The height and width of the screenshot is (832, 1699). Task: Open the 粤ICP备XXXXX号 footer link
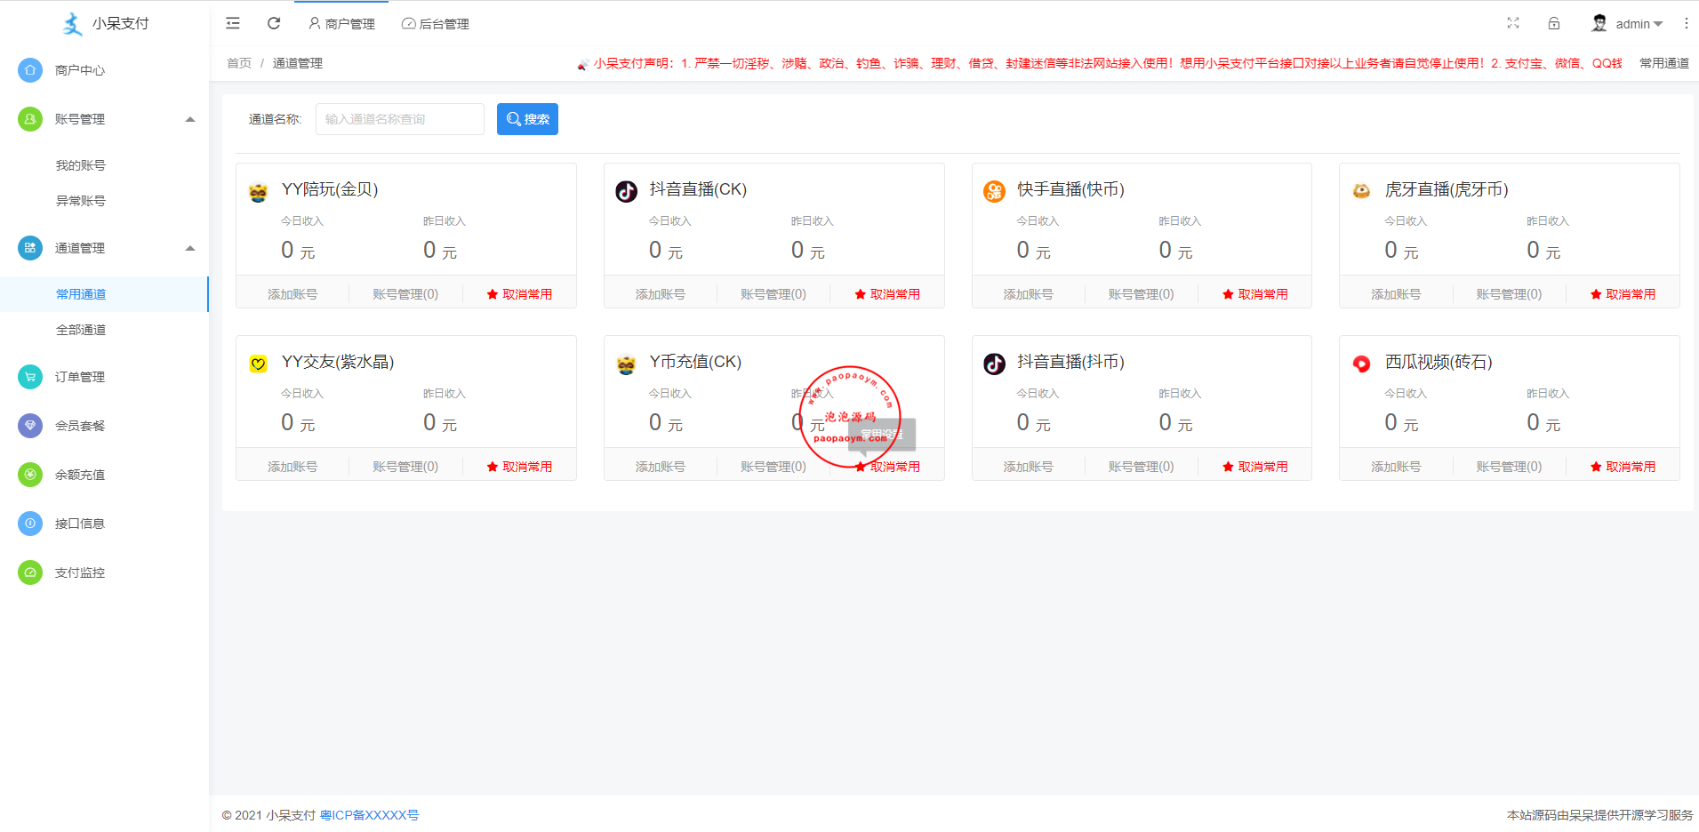tap(369, 815)
